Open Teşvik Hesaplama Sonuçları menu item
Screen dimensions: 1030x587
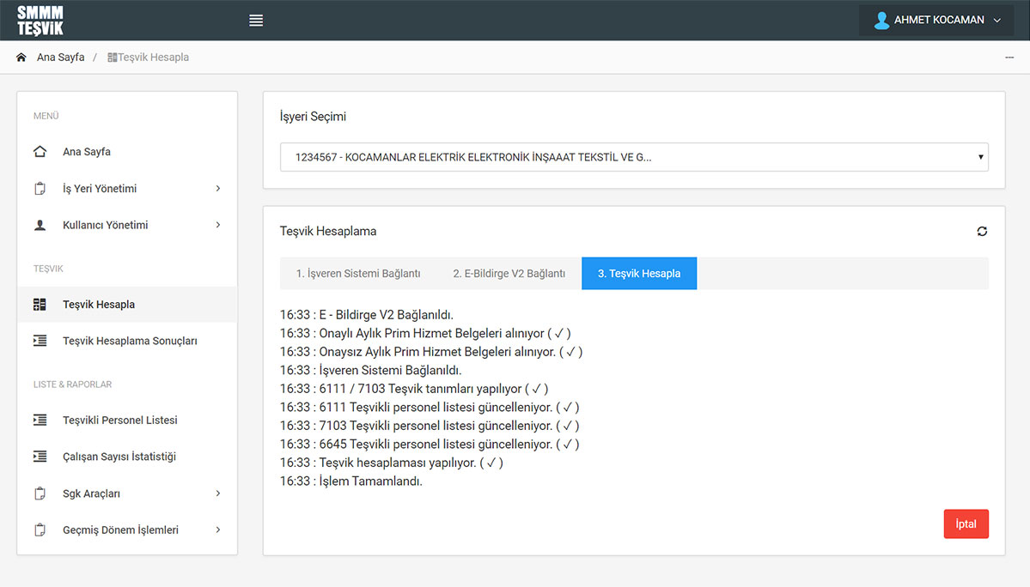coord(130,341)
